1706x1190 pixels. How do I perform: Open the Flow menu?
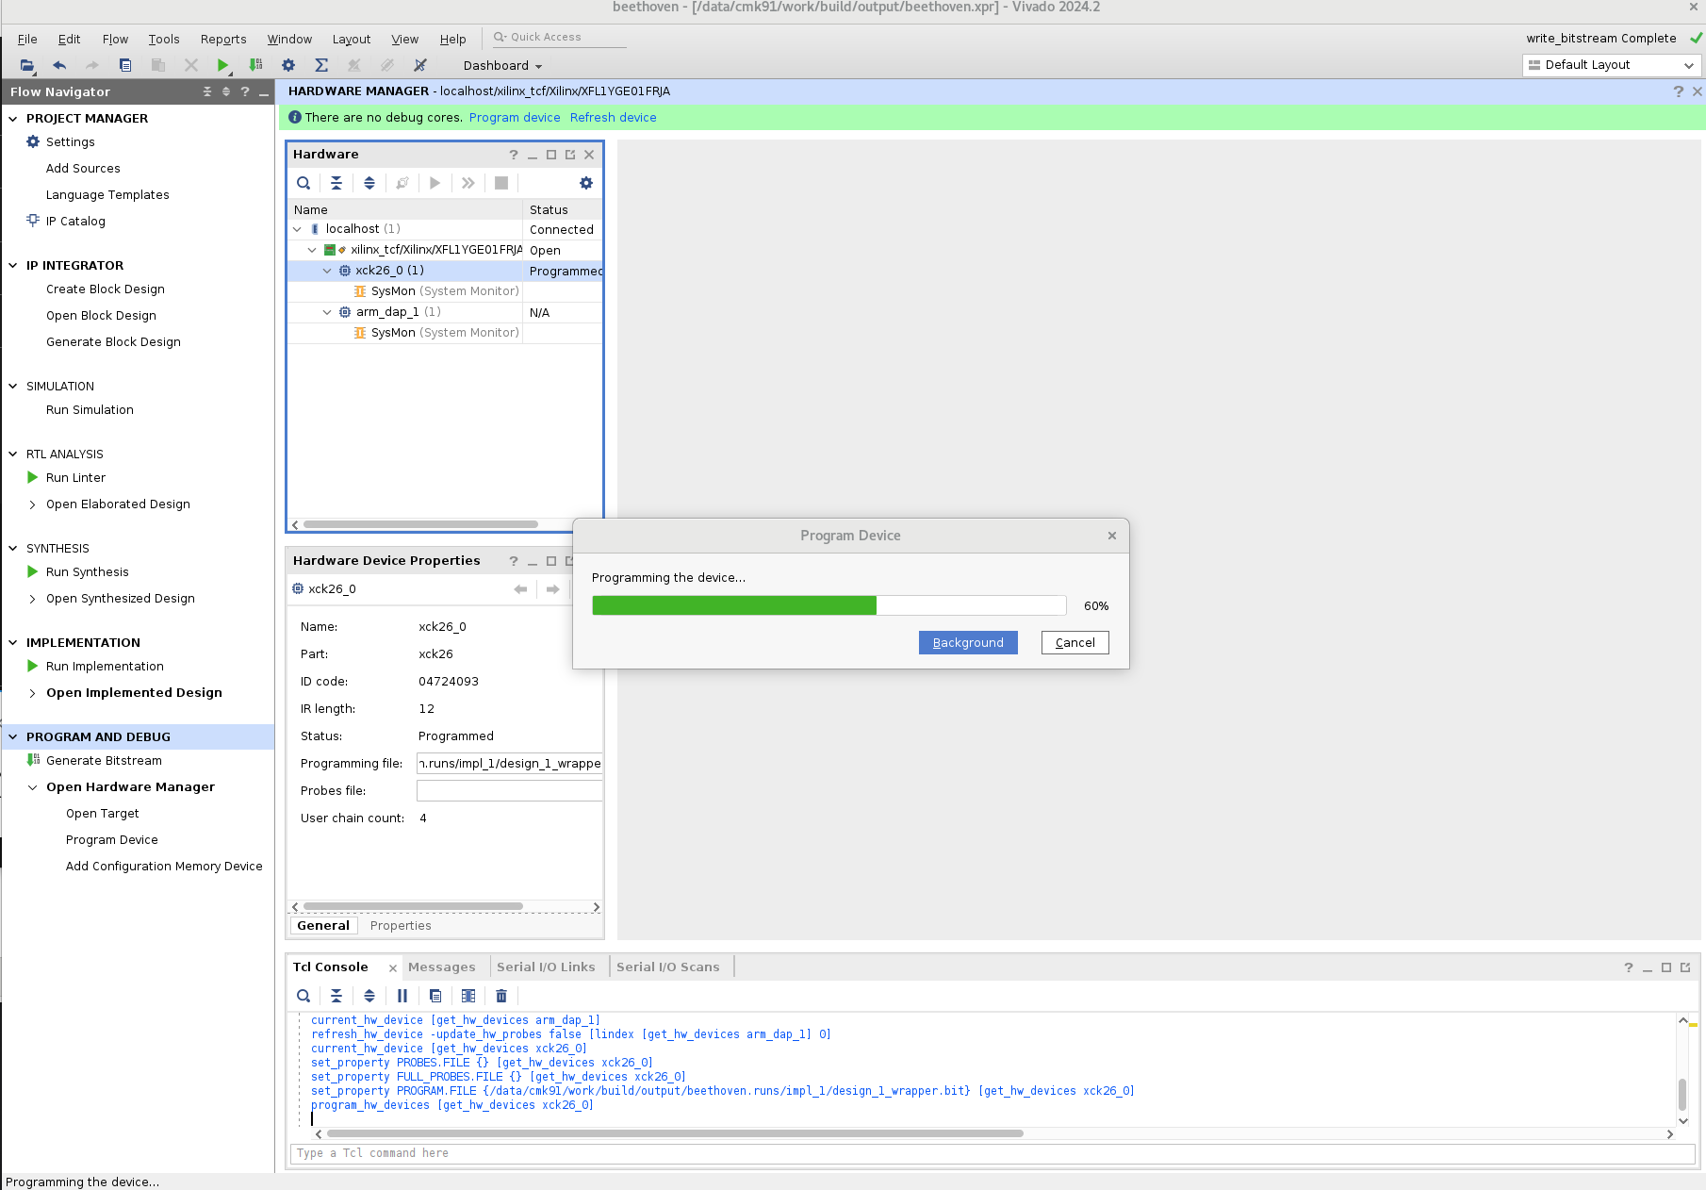[115, 39]
